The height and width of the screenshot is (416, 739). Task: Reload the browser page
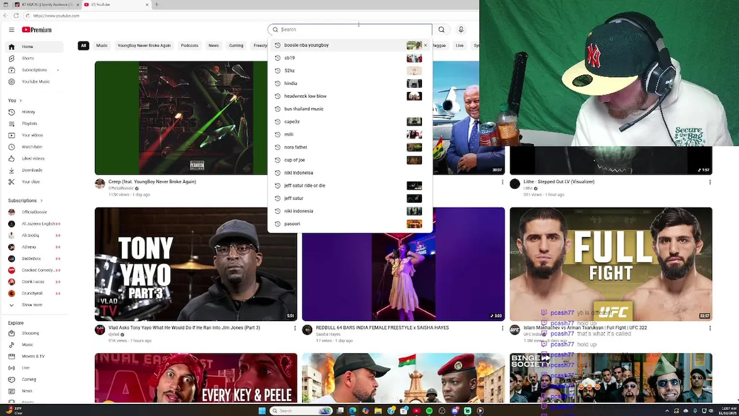coord(16,16)
